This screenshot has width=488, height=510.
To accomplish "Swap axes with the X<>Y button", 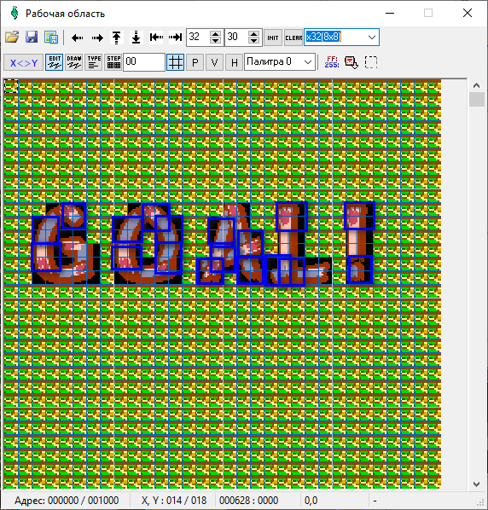I will (x=23, y=62).
